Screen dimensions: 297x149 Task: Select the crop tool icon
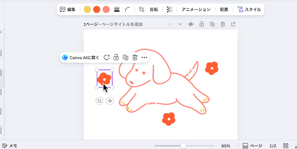141,10
